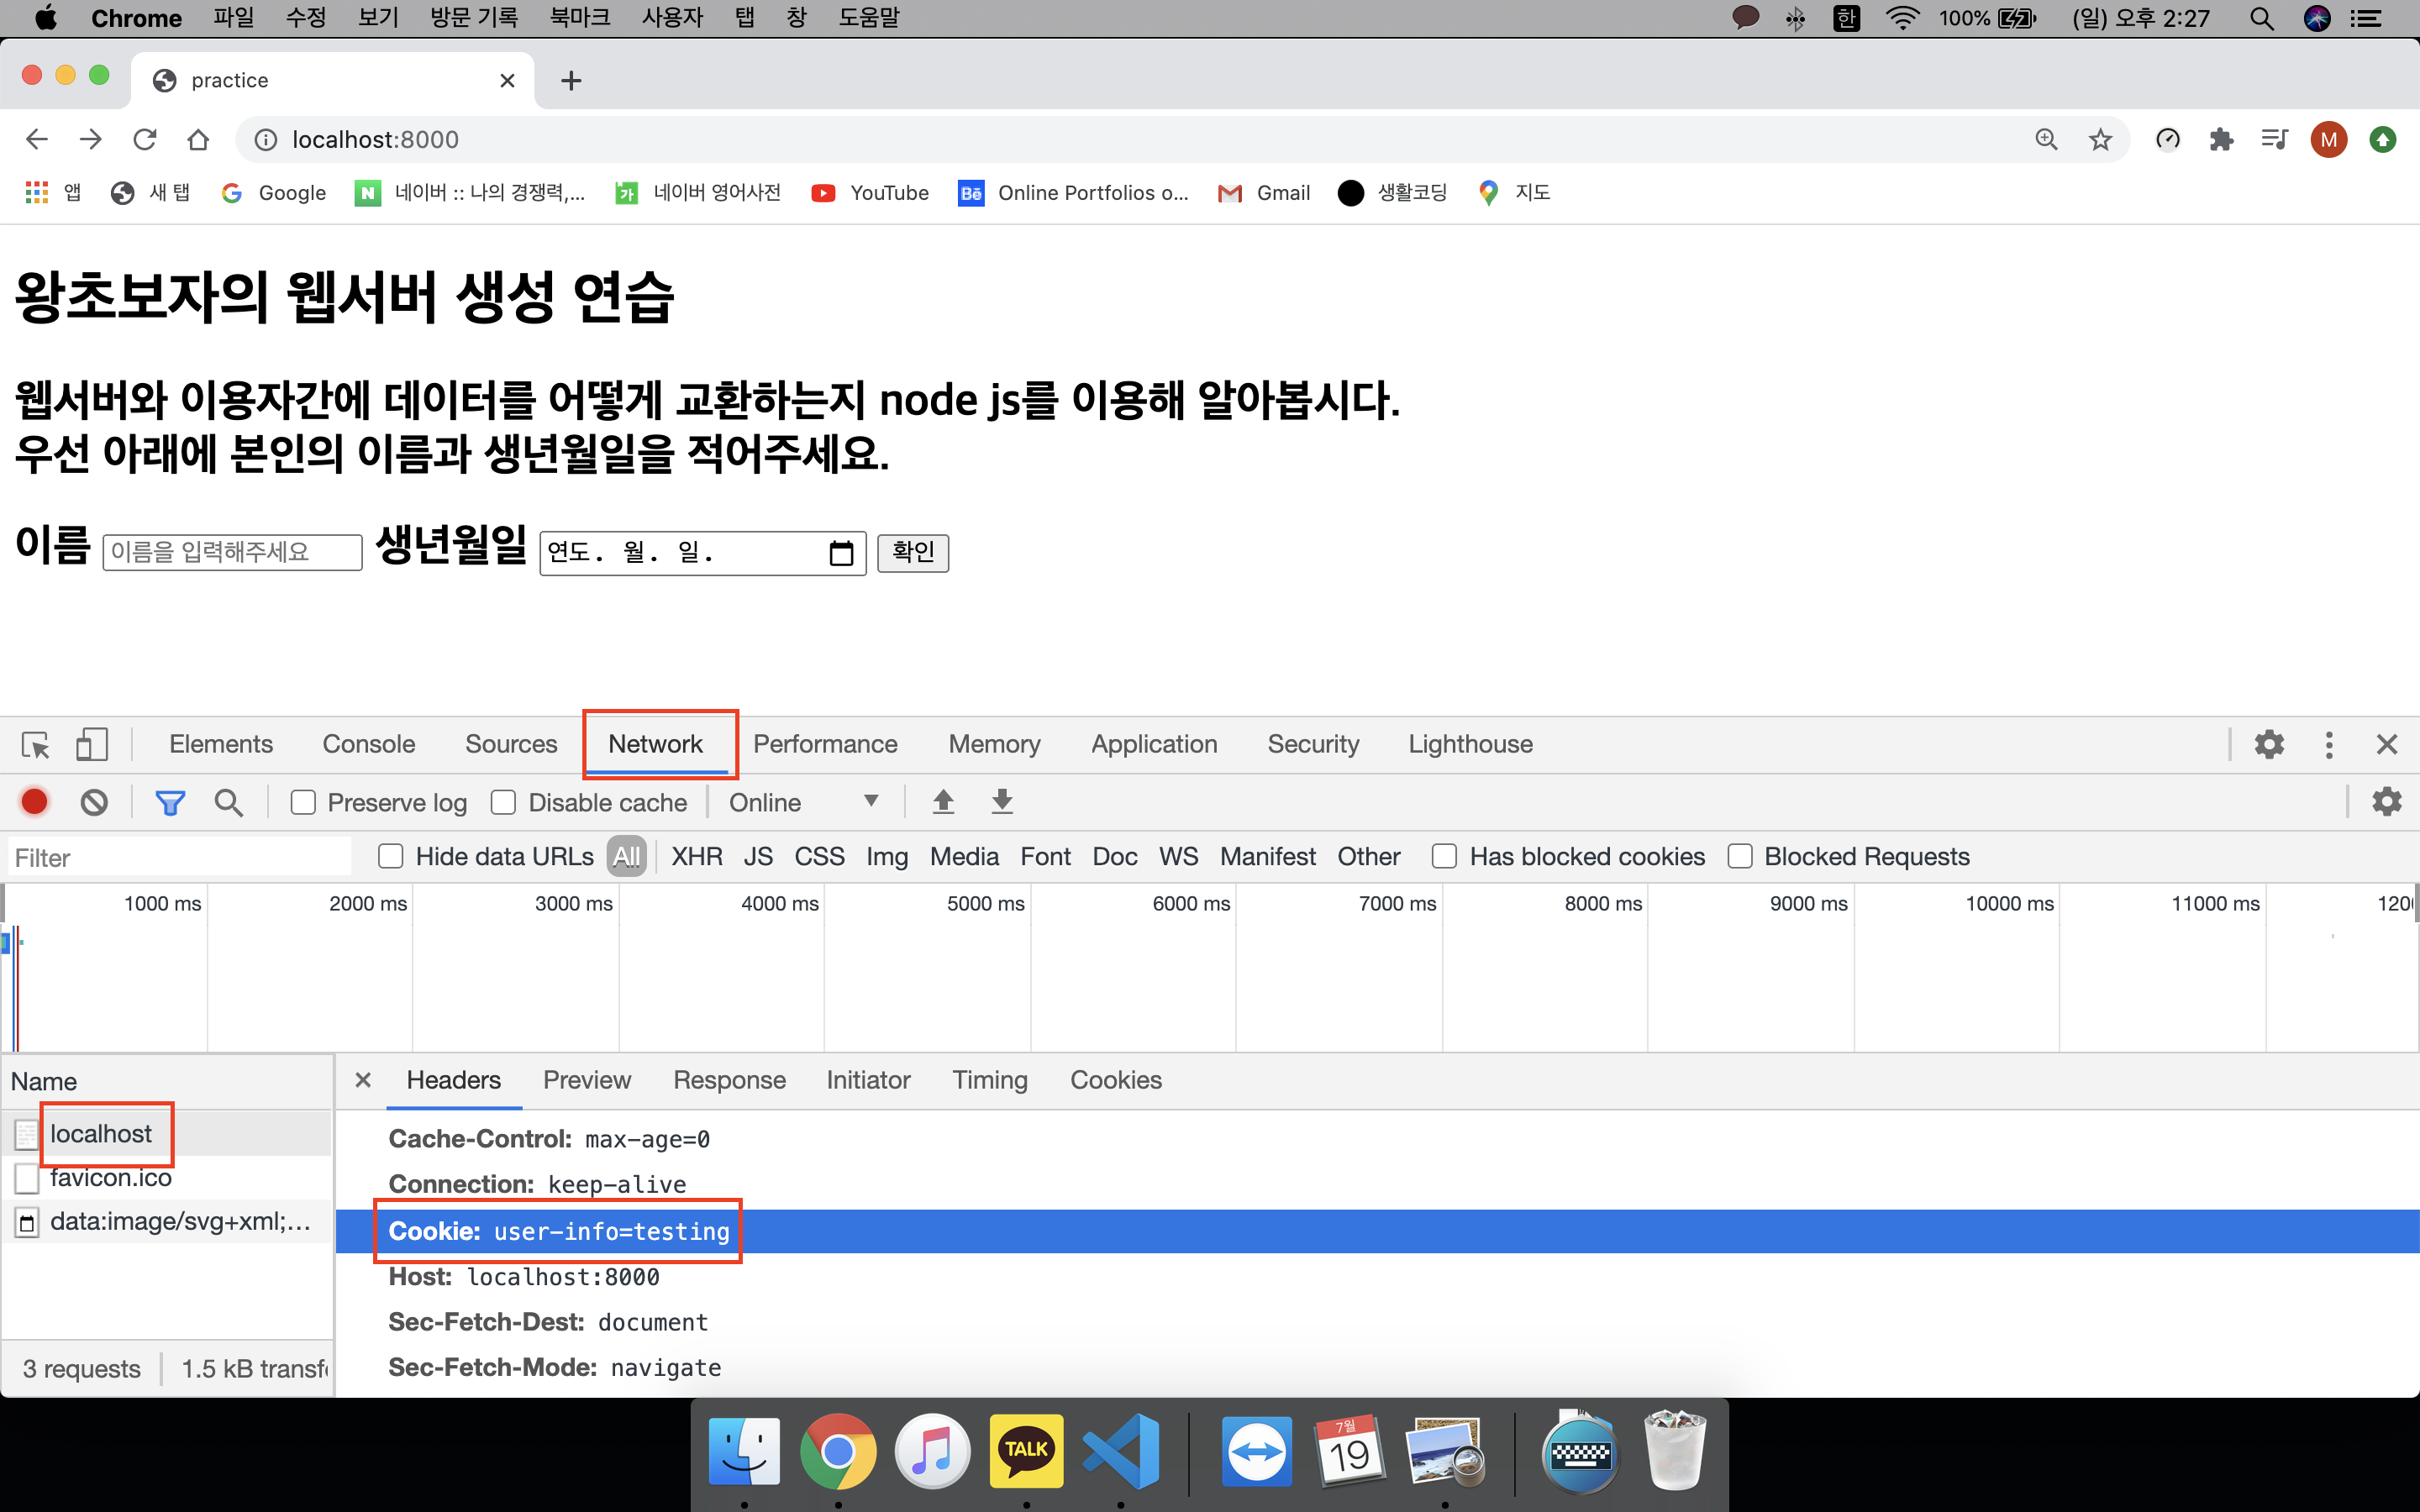This screenshot has width=2420, height=1512.
Task: Open the Chrome extensions puzzle icon
Action: (x=2221, y=140)
